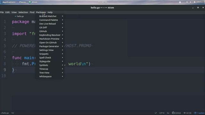Expand Bracket Matcher submenu
Screen dimensions: 205x115
50,16
